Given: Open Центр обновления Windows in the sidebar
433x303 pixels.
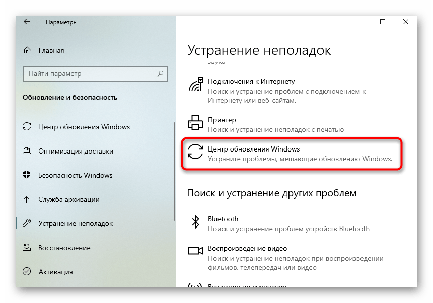Looking at the screenshot, I should pyautogui.click(x=84, y=127).
